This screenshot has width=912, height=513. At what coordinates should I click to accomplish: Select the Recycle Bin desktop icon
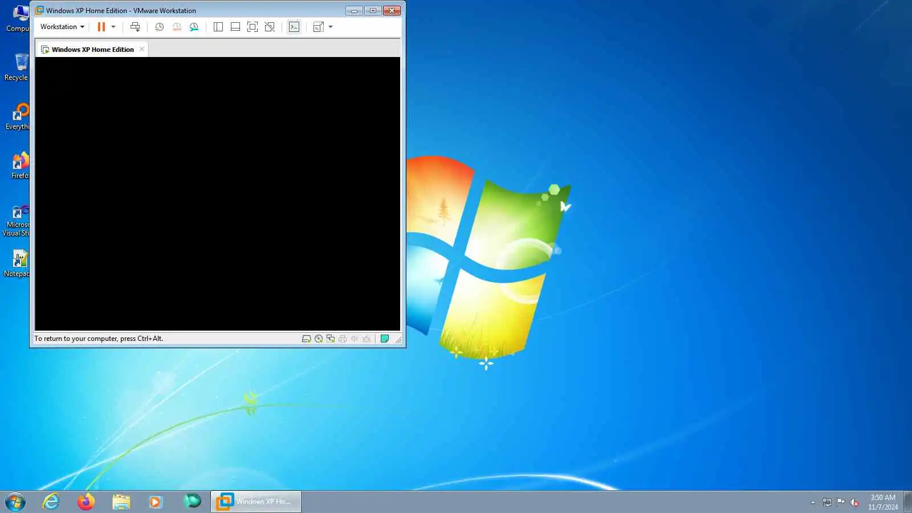click(17, 67)
